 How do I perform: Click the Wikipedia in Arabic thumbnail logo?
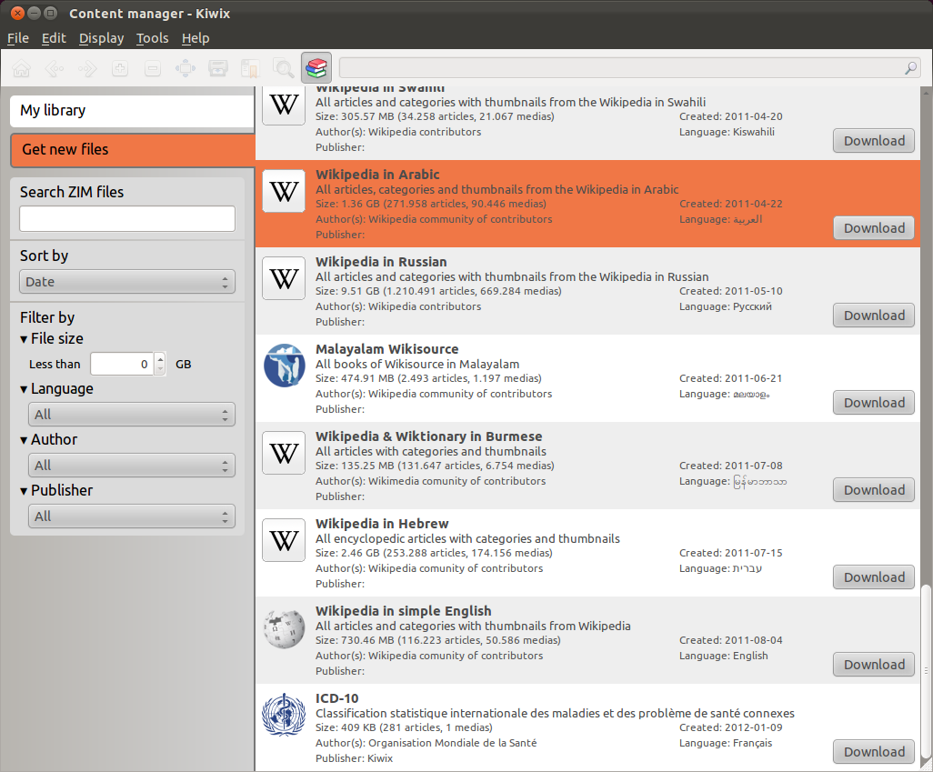283,191
